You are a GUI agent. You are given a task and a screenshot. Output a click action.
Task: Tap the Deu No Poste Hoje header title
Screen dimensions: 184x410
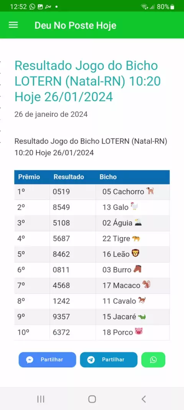click(x=75, y=26)
